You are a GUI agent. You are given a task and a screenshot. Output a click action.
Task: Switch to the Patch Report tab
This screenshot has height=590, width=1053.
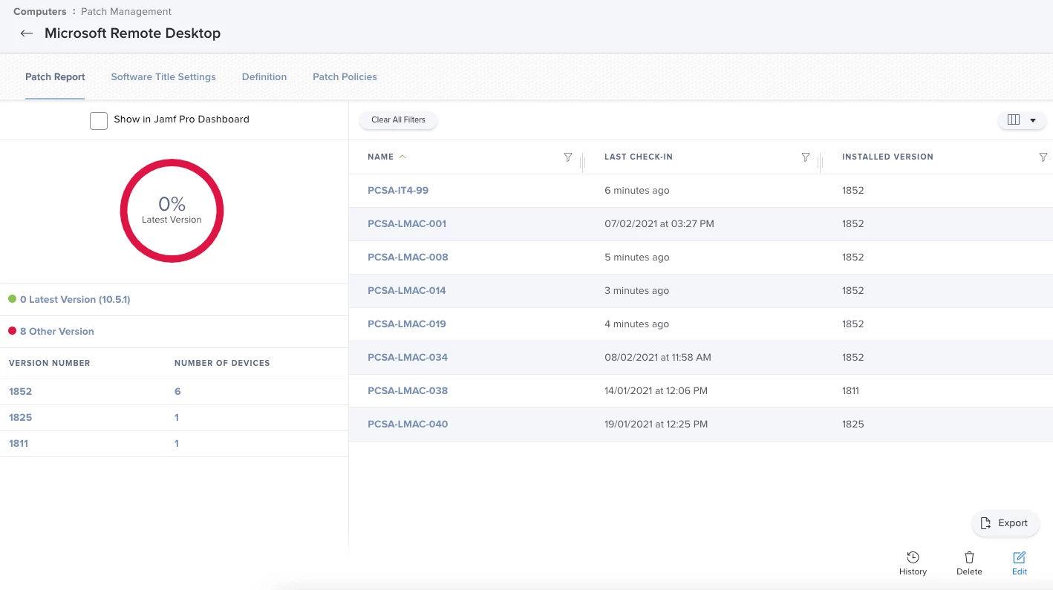coord(55,76)
